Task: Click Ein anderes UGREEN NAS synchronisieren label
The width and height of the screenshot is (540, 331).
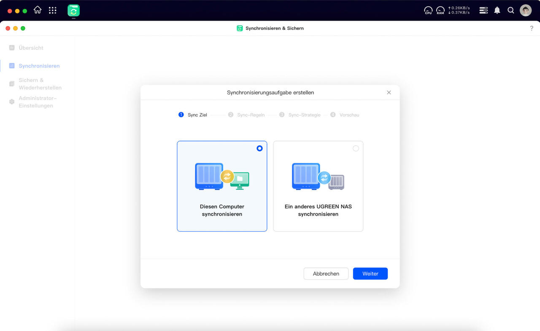Action: 318,210
